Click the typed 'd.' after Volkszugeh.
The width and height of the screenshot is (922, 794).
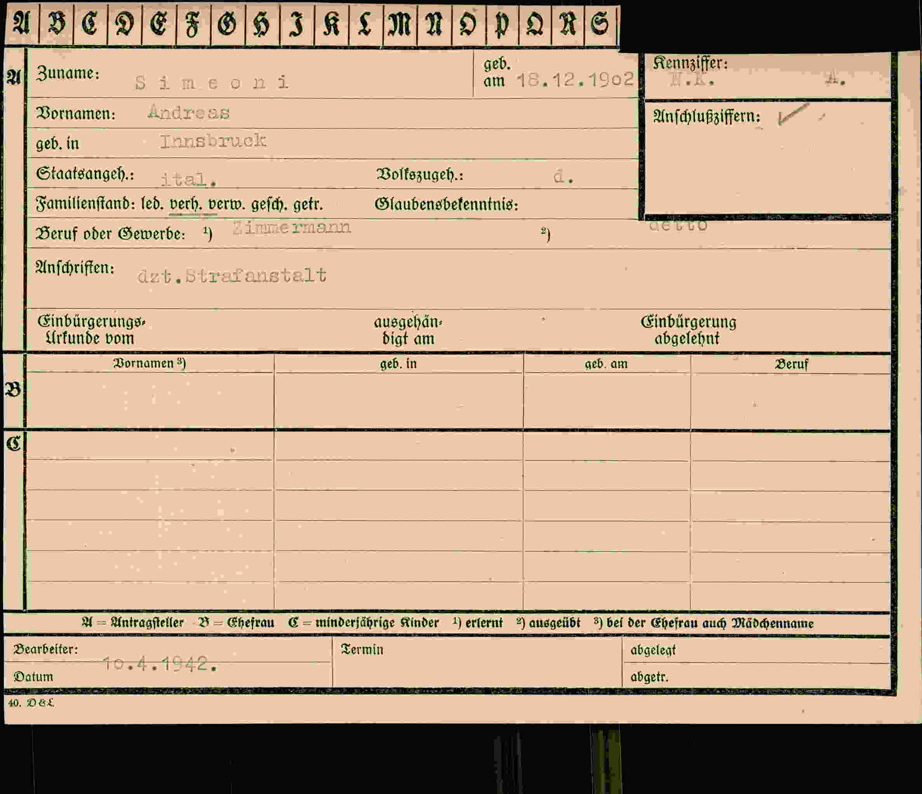[x=564, y=177]
